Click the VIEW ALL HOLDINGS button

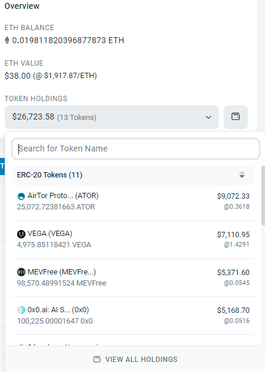135,359
